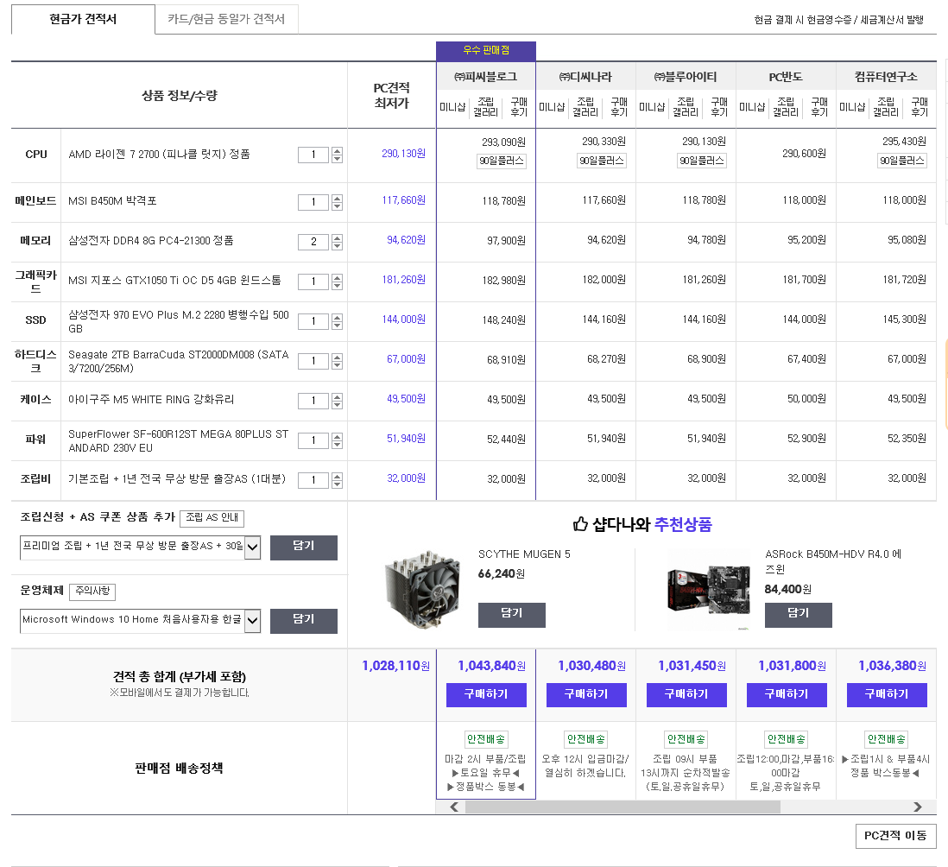The height and width of the screenshot is (867, 948).
Task: Open the 프리미엄 조립 AS coupon dropdown
Action: point(140,547)
